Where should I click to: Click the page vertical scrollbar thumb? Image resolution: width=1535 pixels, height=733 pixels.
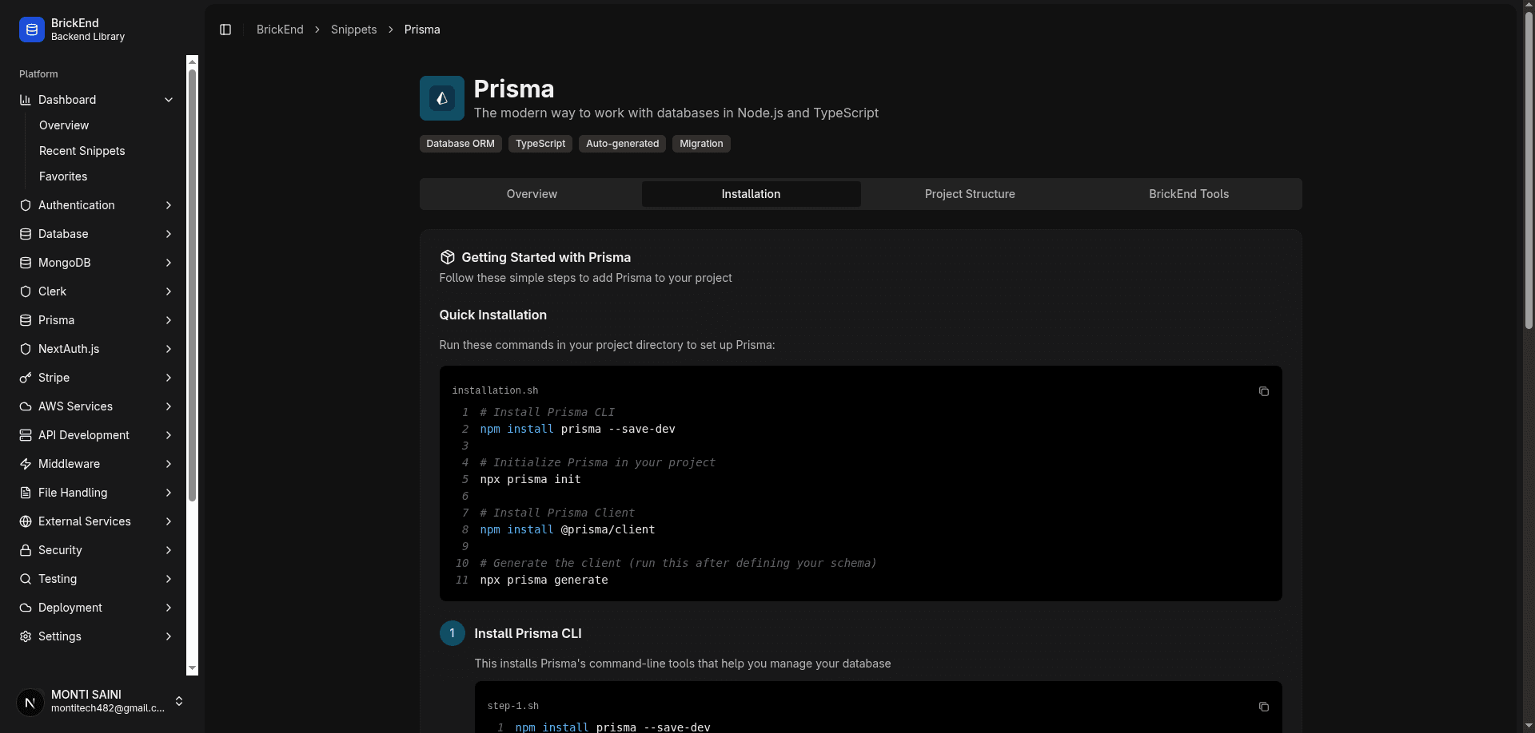1529,168
